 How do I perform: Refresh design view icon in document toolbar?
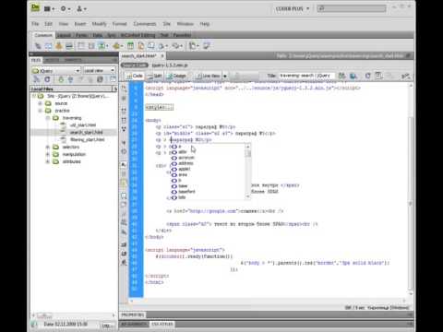point(367,76)
